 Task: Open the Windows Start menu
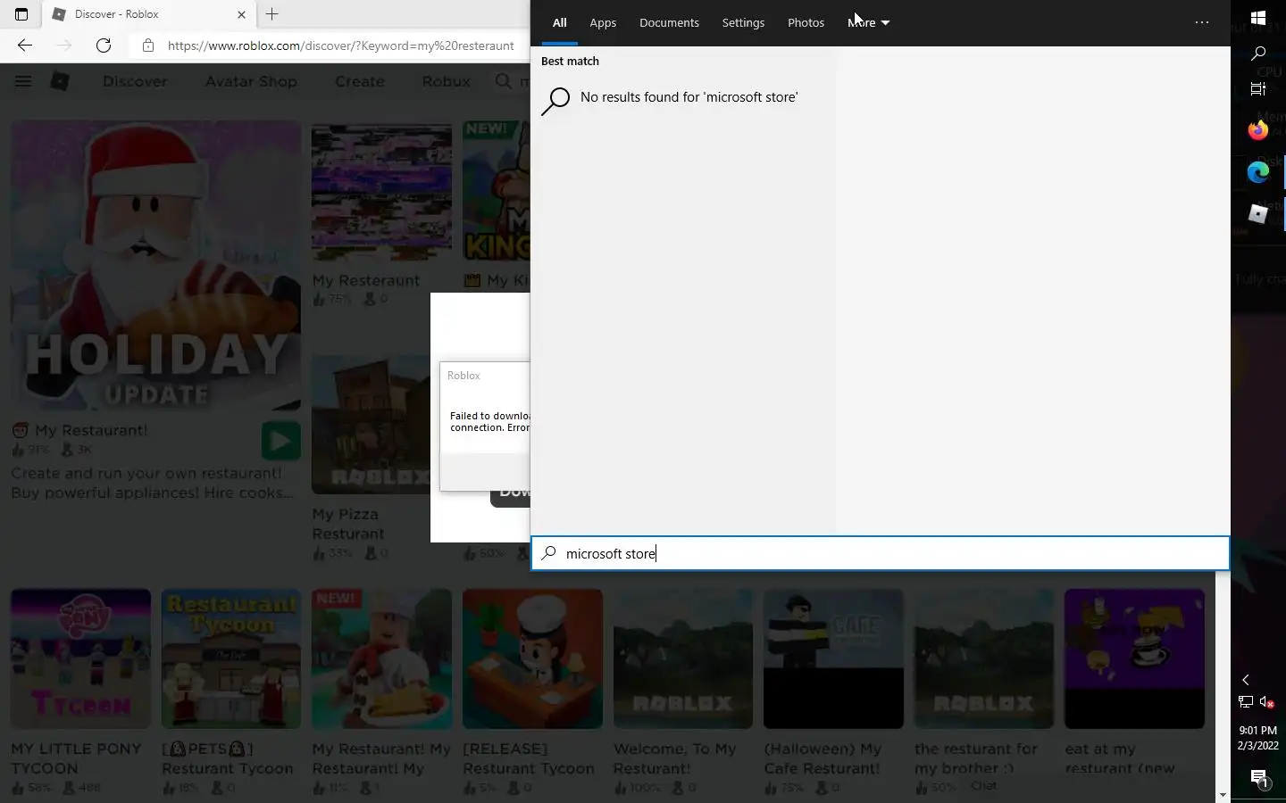1258,18
